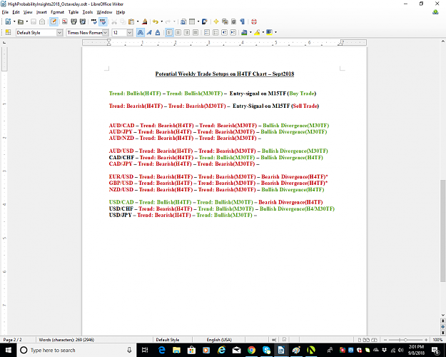Image resolution: width=446 pixels, height=357 pixels.
Task: Open Highlighting color dropdown arrow
Action: [x=263, y=32]
